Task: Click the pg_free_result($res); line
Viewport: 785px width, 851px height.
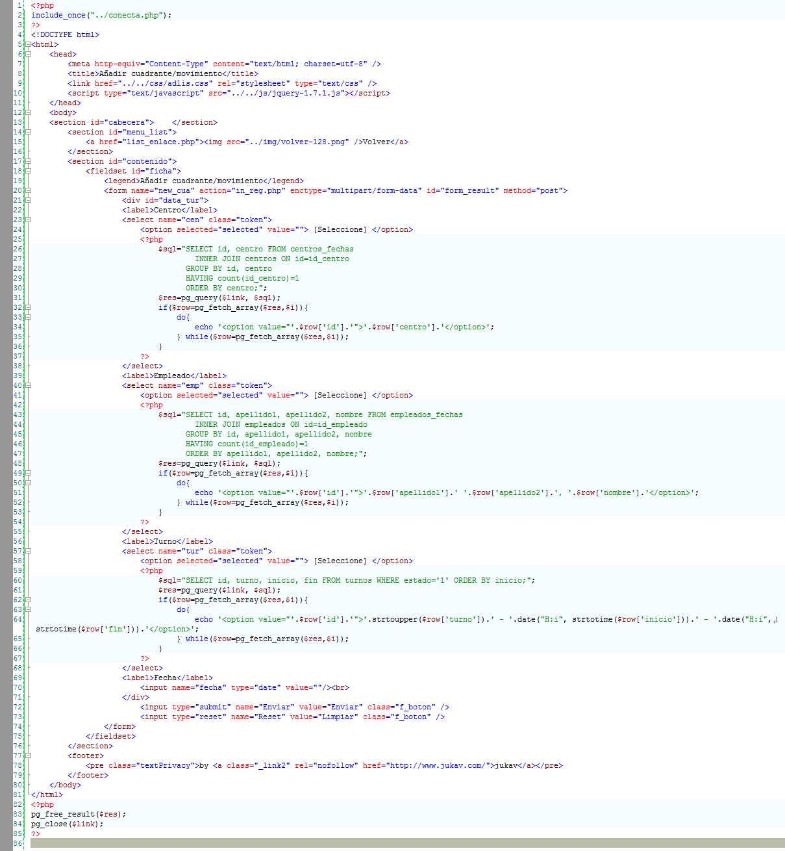Action: tap(79, 814)
